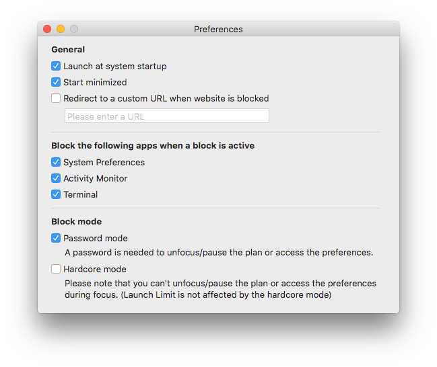Minimize Preferences using the yellow button
The width and height of the screenshot is (437, 367).
[61, 29]
